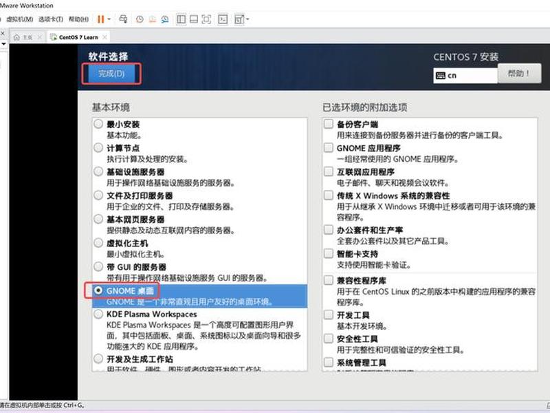Check the 传统 X Windows 系统的兼容性 checkbox
Viewport: 550px width, 413px height.
(x=329, y=195)
